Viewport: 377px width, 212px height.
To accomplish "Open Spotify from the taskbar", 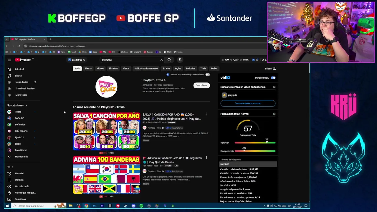I will coord(141,206).
